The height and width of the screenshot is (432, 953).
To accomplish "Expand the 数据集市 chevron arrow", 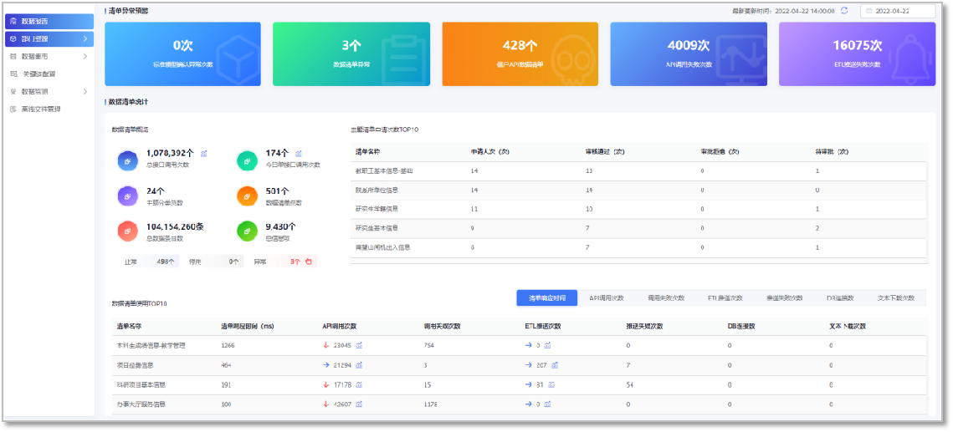I will coord(85,57).
